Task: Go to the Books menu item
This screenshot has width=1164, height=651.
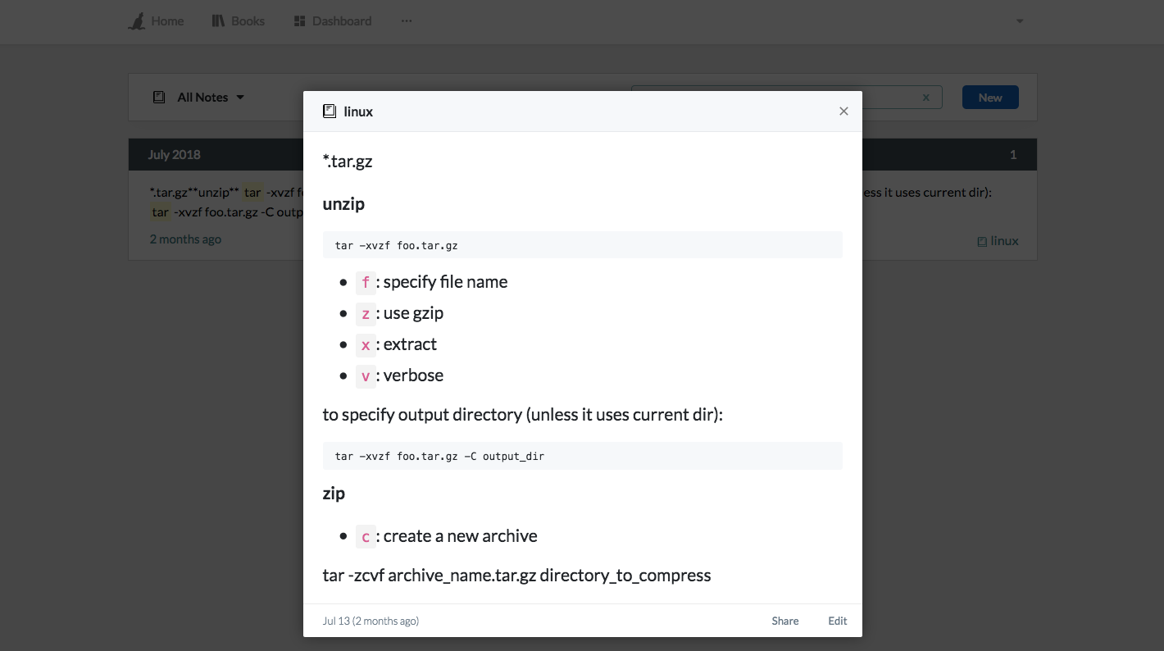Action: (x=248, y=21)
